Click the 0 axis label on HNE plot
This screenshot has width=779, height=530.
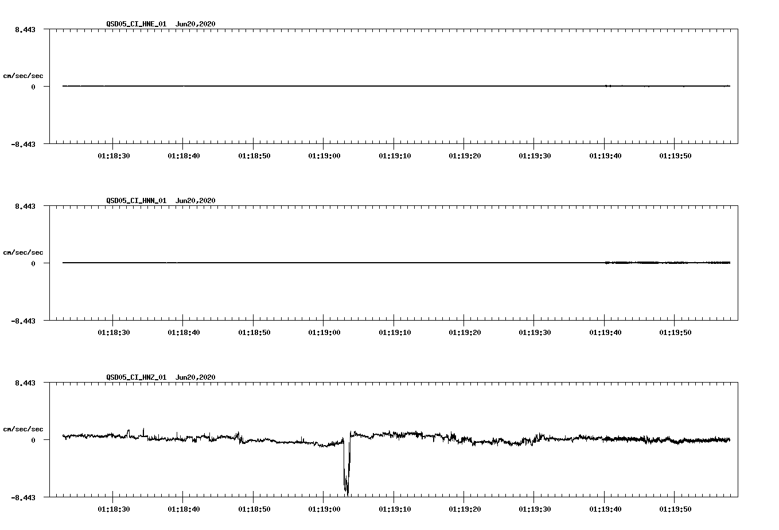pyautogui.click(x=33, y=87)
